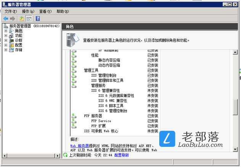The height and width of the screenshot is (167, 241).
Task: Select 功能 in the left tree
Action: point(19,36)
